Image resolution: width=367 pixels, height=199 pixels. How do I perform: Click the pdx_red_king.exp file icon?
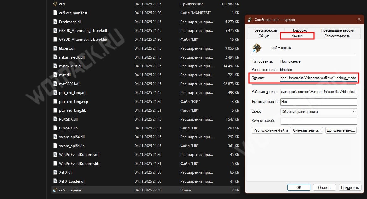[x=55, y=102]
